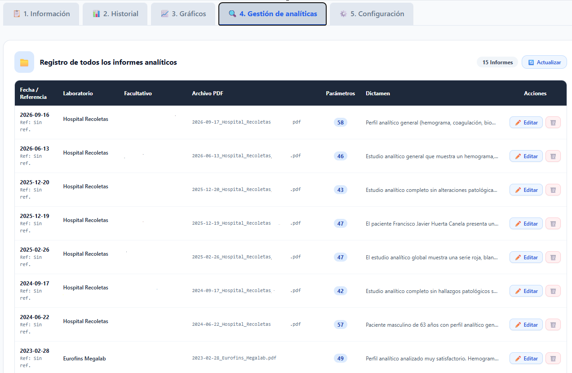Click the 2026-06-13_Hospital_Recoletas PDF file name
Viewport: 572px width, 373px height.
point(246,156)
